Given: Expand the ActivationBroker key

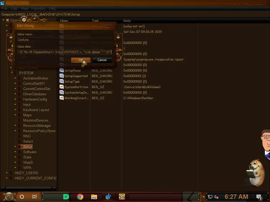Looking at the screenshot, I should tap(15, 78).
